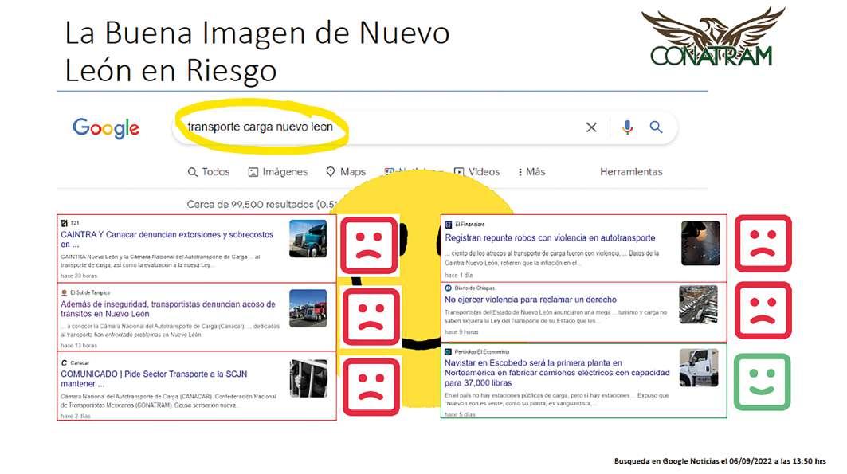This screenshot has height=474, width=847.
Task: Click green happy face beside Navistar article
Action: 763,382
